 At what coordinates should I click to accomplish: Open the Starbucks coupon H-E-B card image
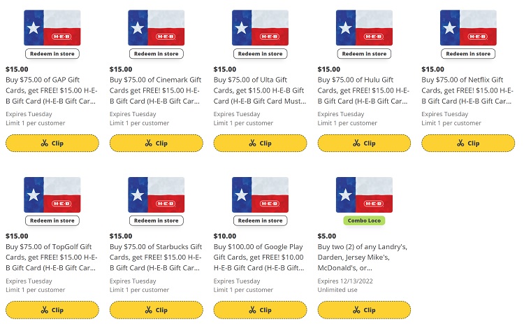(x=156, y=195)
